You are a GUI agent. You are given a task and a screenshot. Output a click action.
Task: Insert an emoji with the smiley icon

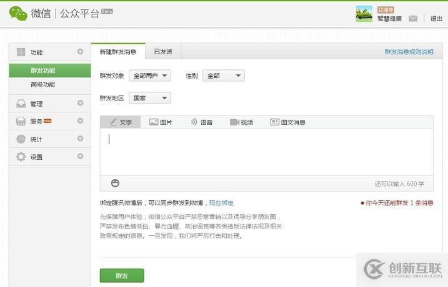115,183
